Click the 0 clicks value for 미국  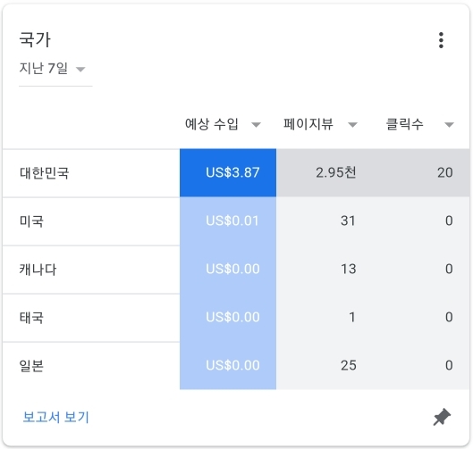[449, 220]
